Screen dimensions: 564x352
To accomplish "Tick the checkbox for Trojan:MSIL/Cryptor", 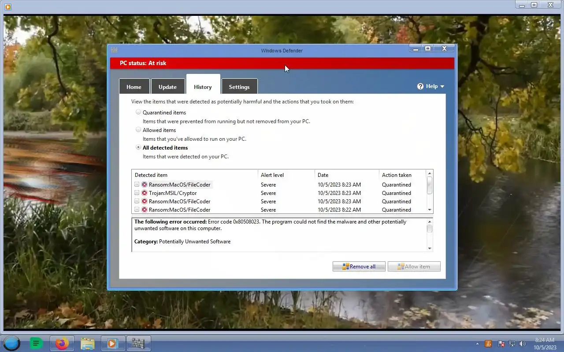I will [x=137, y=193].
